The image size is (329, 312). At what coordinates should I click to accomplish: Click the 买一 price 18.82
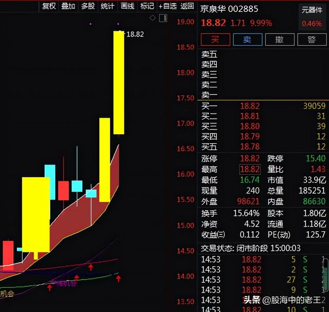250,106
